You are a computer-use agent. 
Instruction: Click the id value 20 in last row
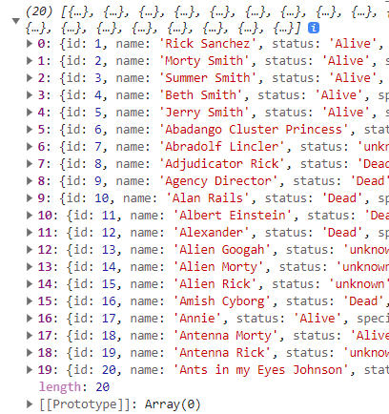tap(109, 370)
